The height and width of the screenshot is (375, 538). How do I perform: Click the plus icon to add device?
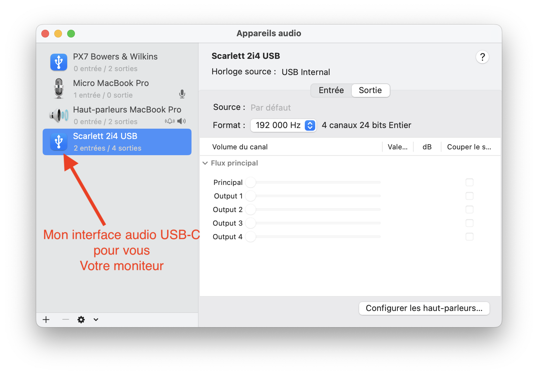click(46, 320)
